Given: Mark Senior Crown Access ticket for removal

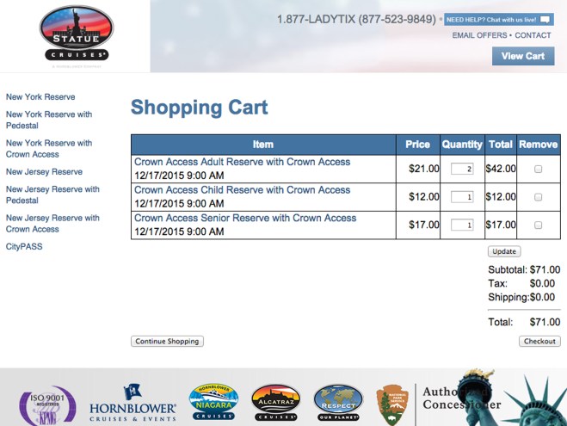Looking at the screenshot, I should pos(539,225).
